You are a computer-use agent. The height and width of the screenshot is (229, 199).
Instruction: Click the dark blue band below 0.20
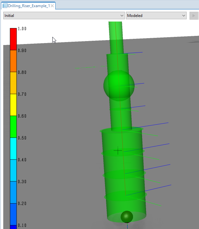coord(13,214)
